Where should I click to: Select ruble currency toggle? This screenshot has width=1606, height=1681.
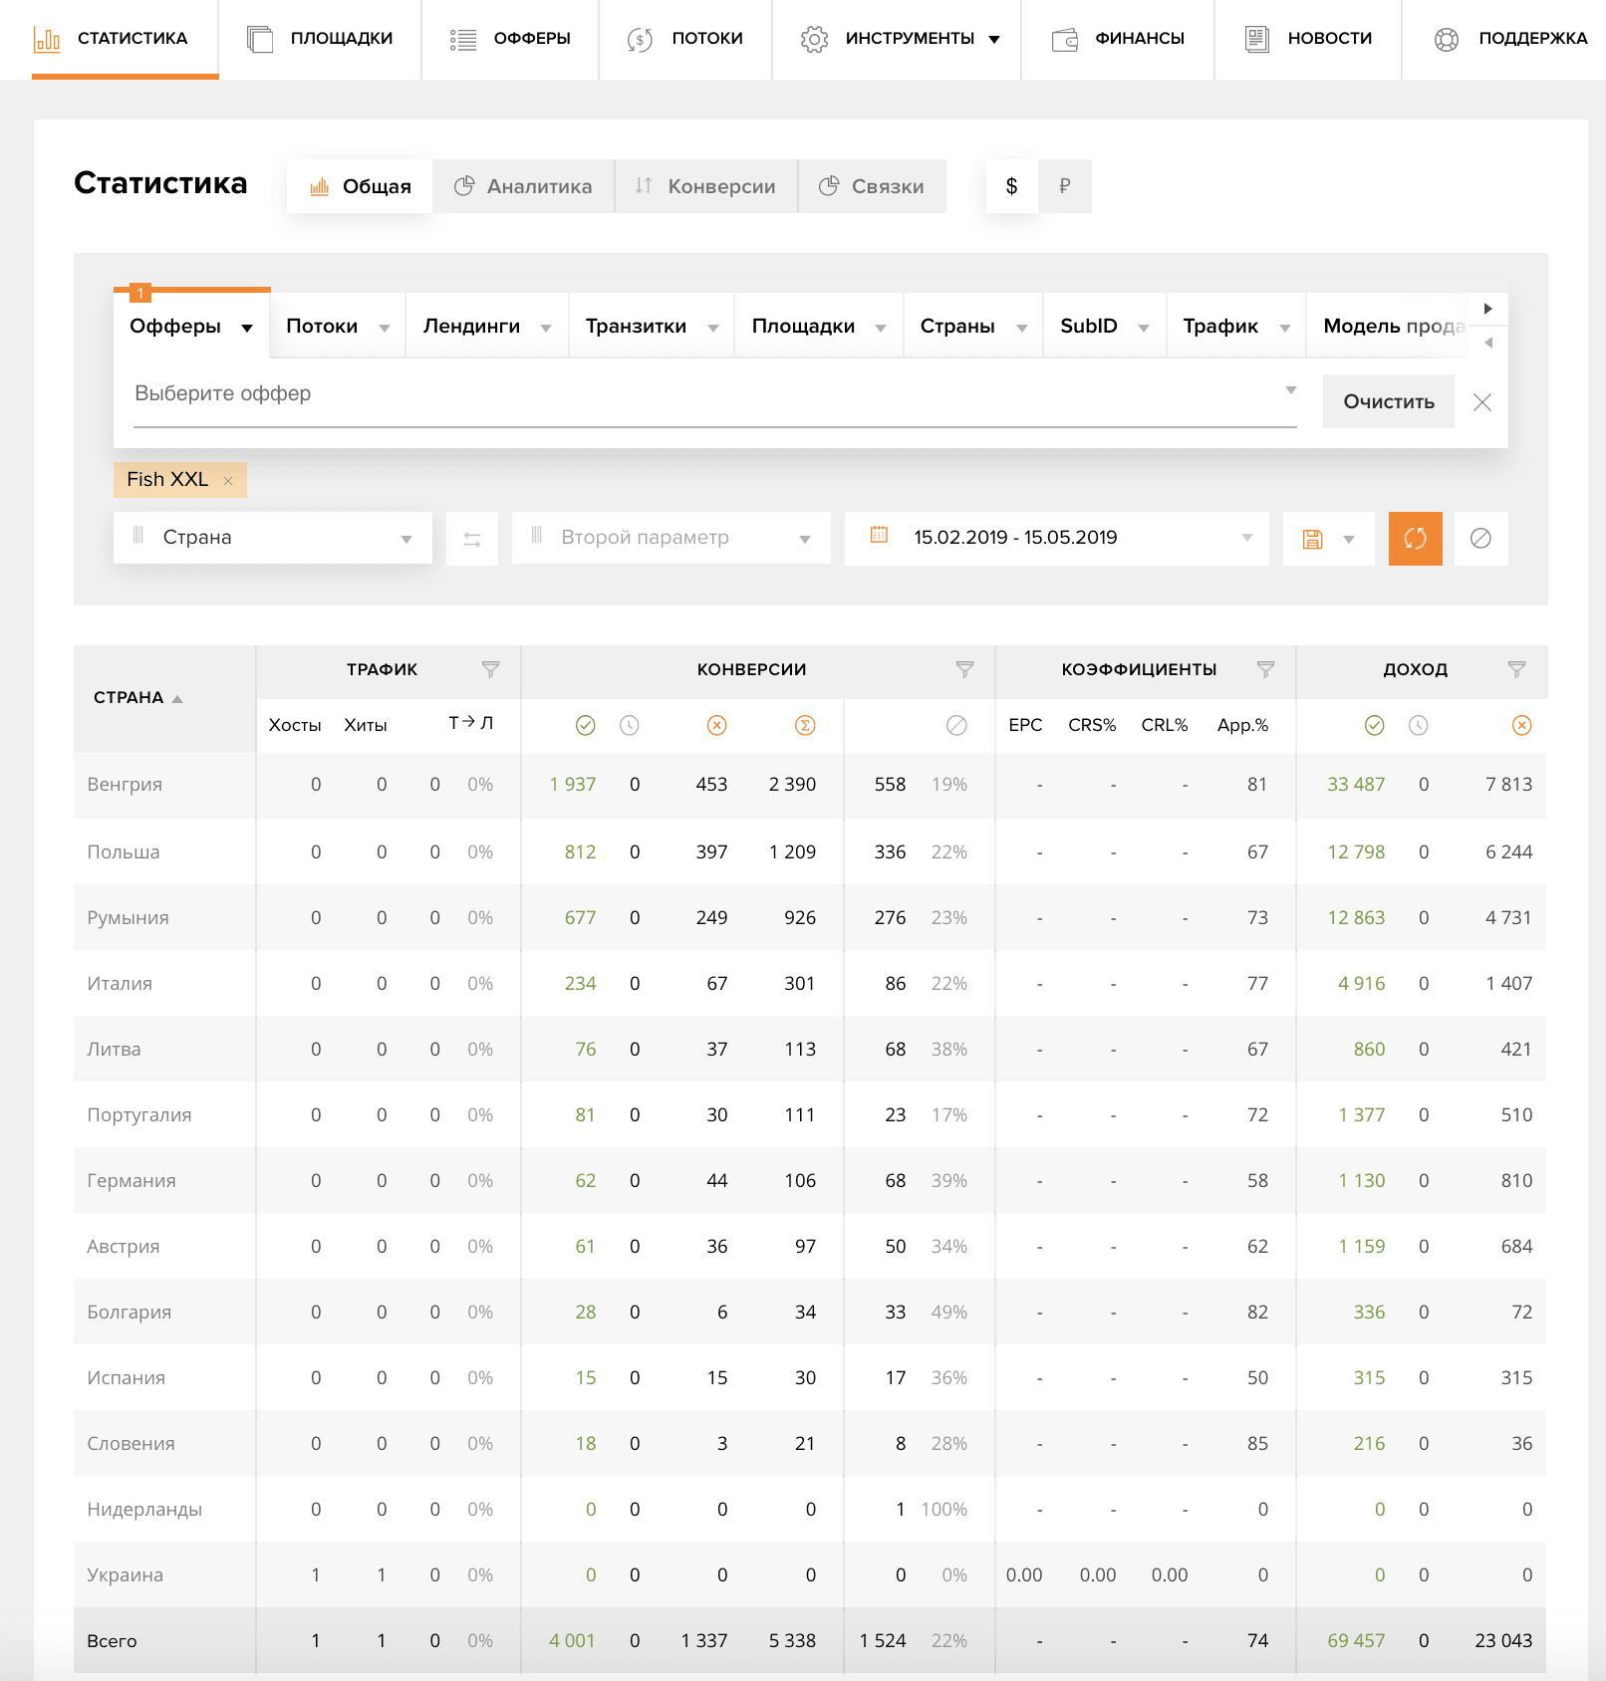[1065, 186]
